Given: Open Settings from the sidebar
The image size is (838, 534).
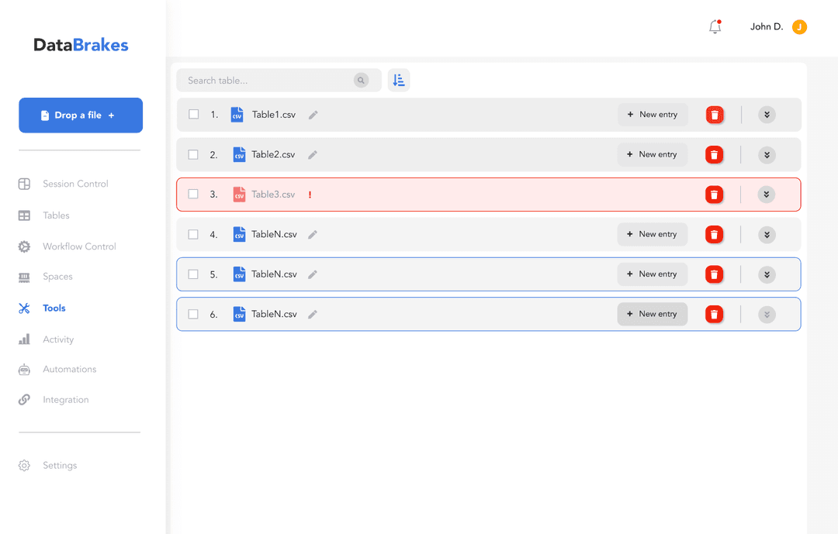Looking at the screenshot, I should (x=25, y=465).
